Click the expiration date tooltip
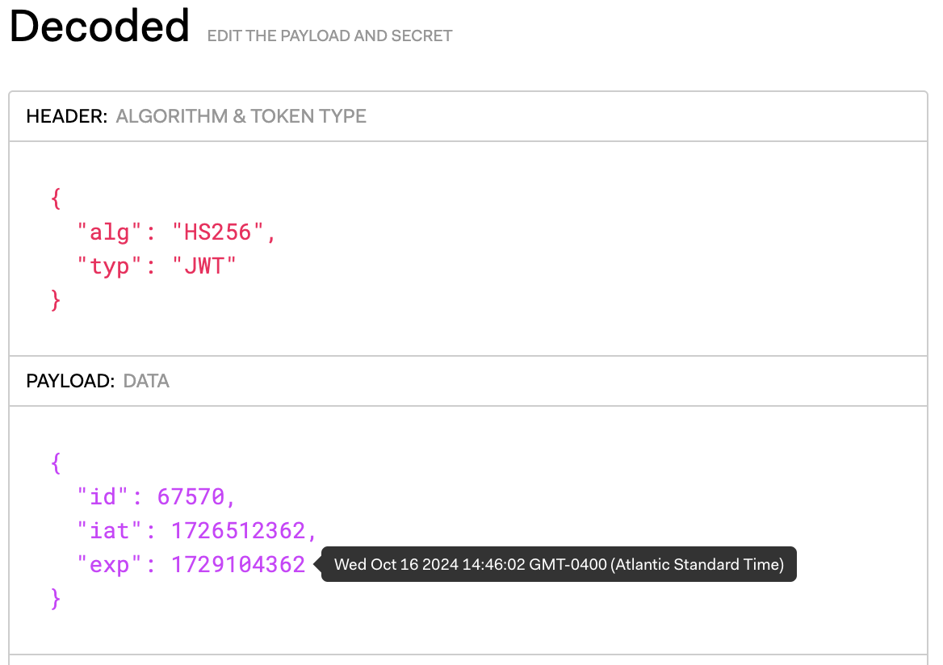This screenshot has height=665, width=943. tap(559, 564)
